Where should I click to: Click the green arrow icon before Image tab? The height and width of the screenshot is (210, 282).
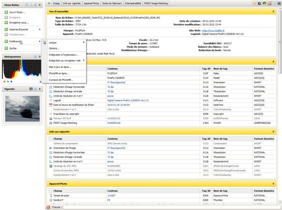point(49,3)
